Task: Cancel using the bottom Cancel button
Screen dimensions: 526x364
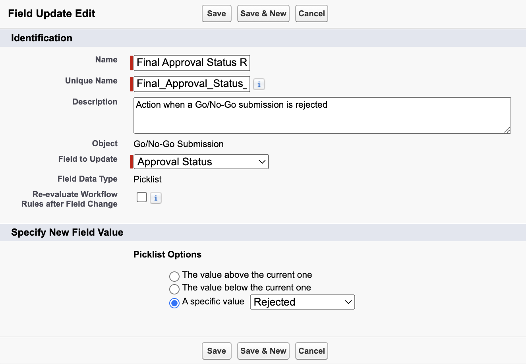Action: coord(311,350)
